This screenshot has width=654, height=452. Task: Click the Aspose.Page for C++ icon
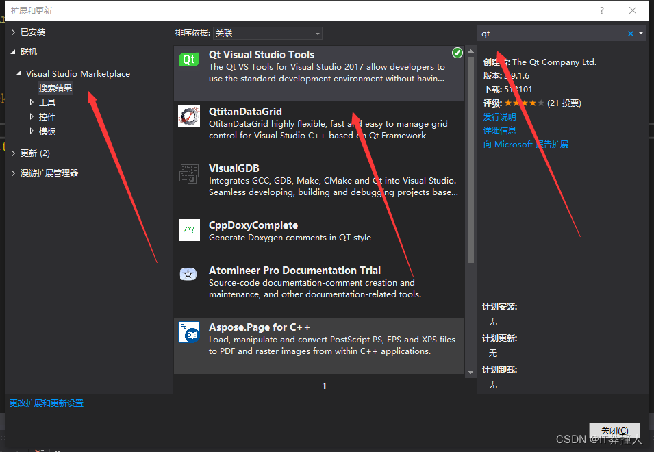[189, 332]
